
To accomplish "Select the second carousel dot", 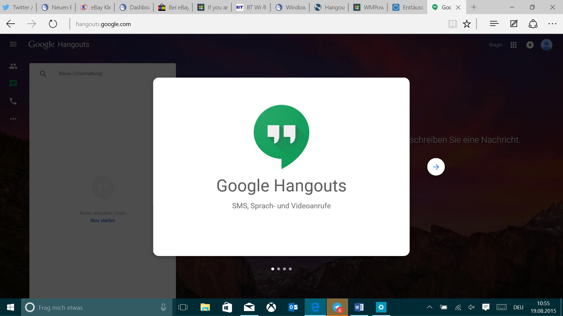I will (279, 269).
